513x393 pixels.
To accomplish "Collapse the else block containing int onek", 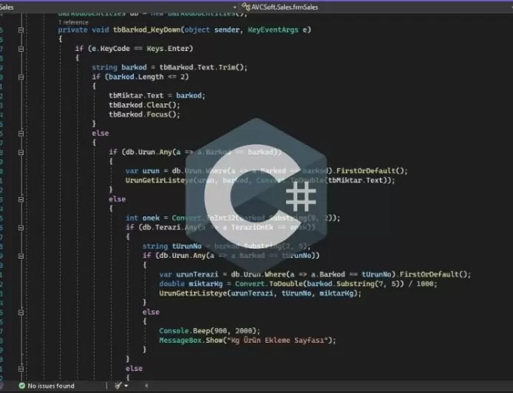I will (x=21, y=199).
